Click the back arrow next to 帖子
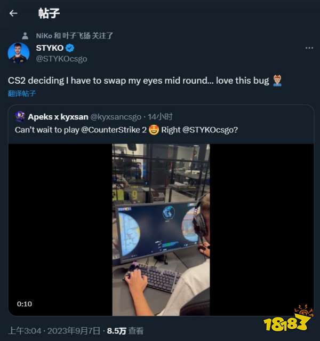The image size is (320, 341). point(13,13)
